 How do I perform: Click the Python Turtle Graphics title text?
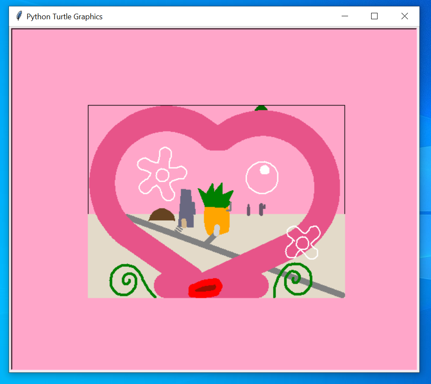[64, 17]
